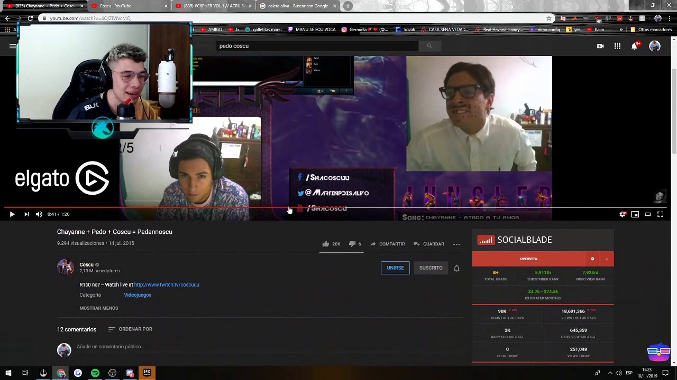Open the SocialBlade panel settings gear

tap(592, 259)
